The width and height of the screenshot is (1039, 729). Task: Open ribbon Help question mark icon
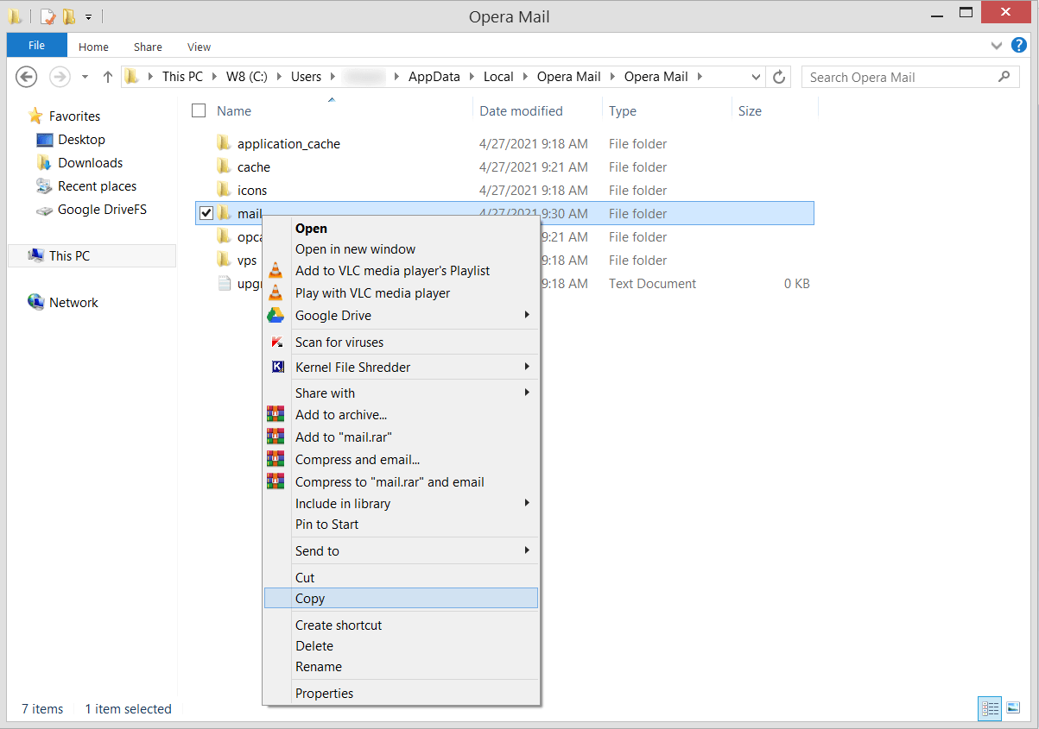(1019, 46)
